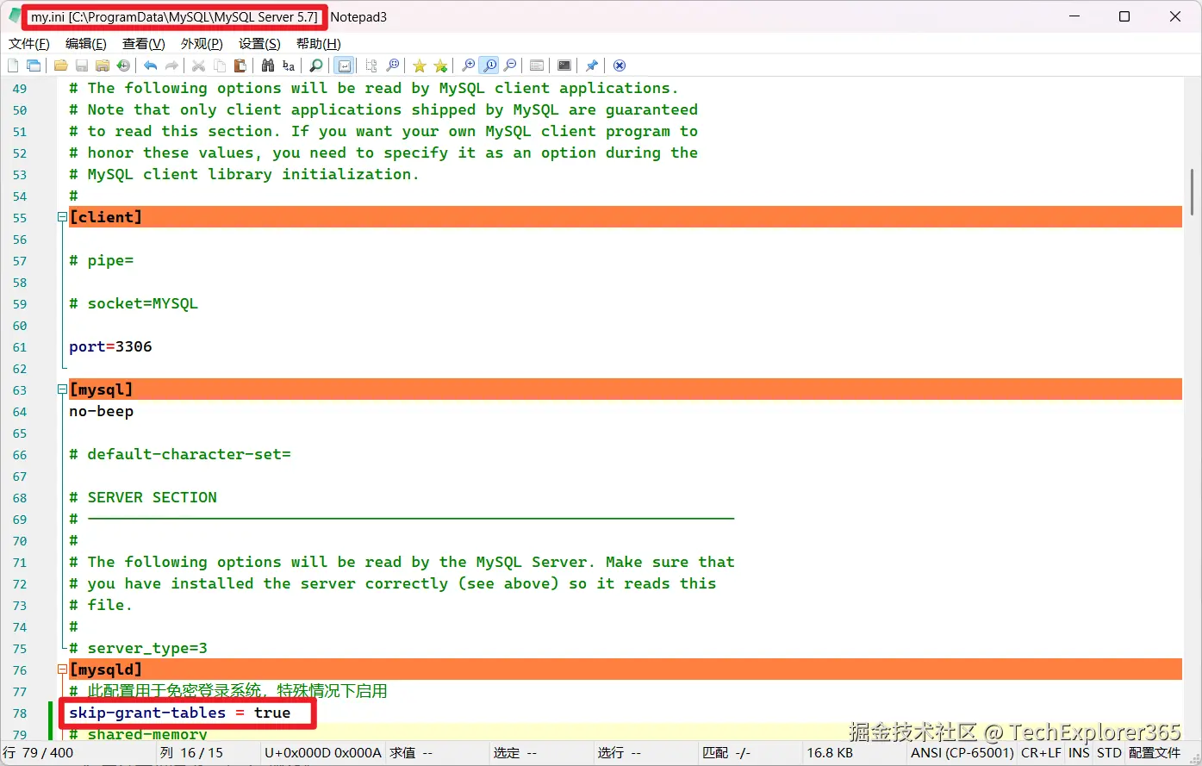
Task: Open the 帮助(H) menu
Action: [x=319, y=44]
